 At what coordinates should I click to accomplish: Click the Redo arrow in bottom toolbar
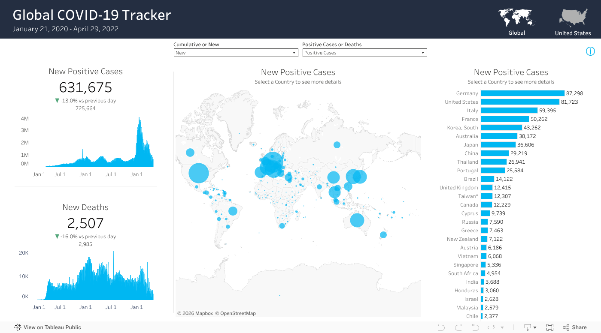pyautogui.click(x=458, y=327)
